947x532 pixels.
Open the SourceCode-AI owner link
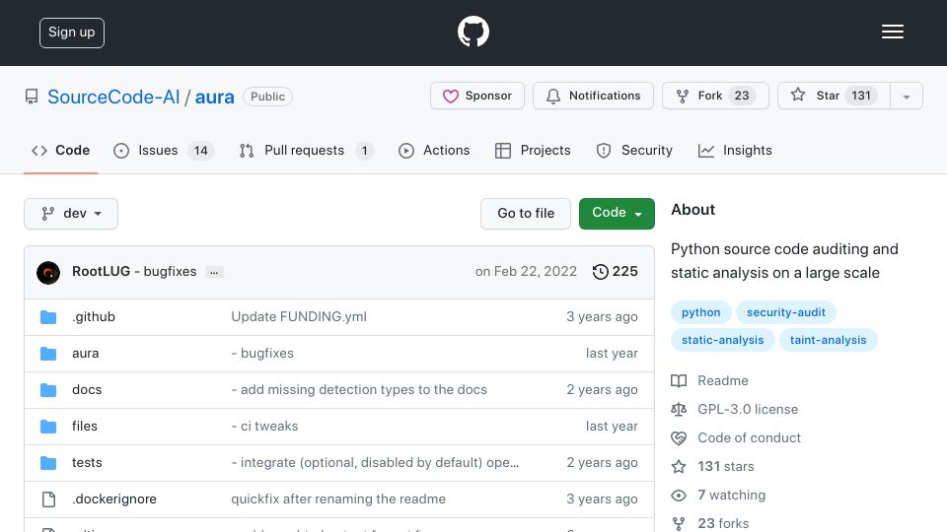[x=113, y=97]
